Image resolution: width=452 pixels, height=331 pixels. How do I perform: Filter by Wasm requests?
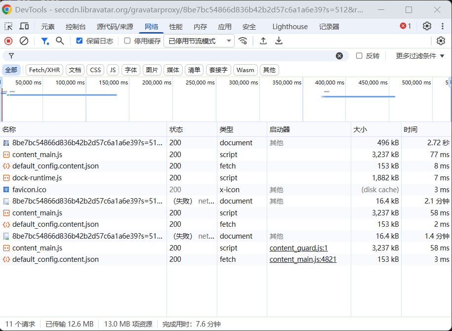point(246,70)
